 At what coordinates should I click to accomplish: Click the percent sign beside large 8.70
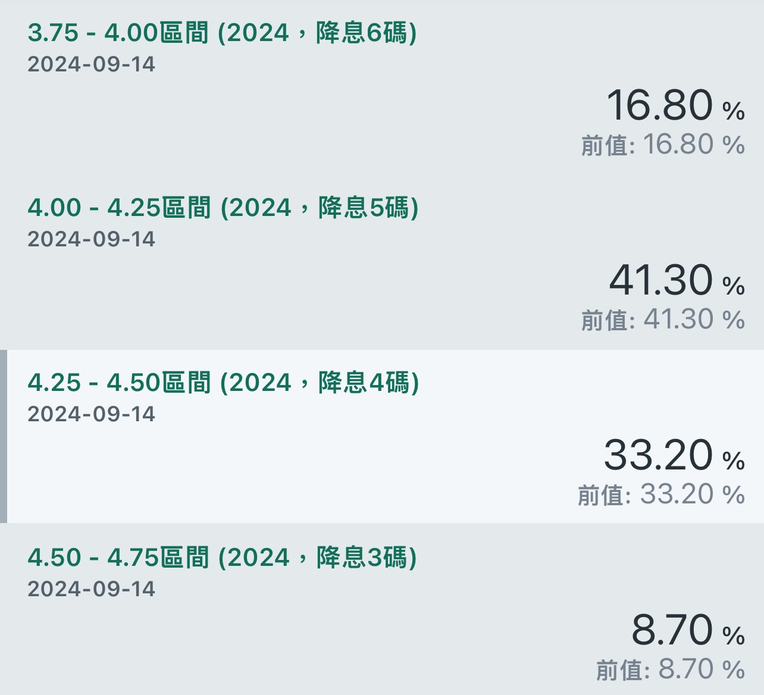734,636
